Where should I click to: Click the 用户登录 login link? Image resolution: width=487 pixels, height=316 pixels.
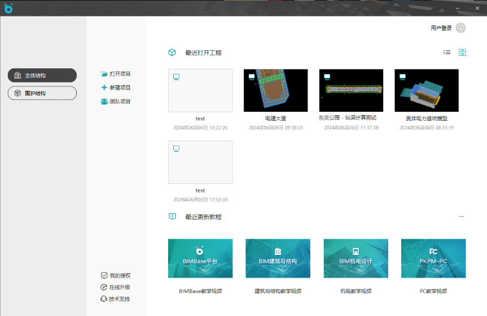tap(441, 28)
